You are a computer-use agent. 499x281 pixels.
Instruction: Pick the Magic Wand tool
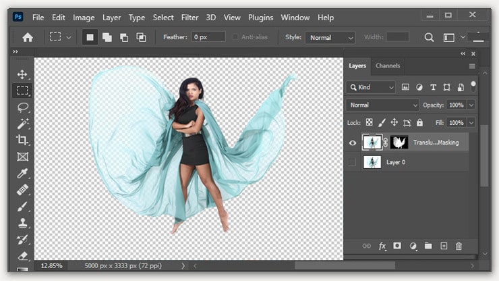click(x=22, y=124)
